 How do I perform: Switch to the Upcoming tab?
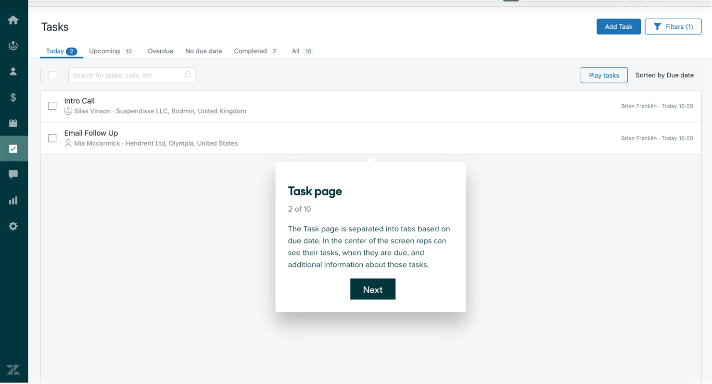click(x=104, y=51)
